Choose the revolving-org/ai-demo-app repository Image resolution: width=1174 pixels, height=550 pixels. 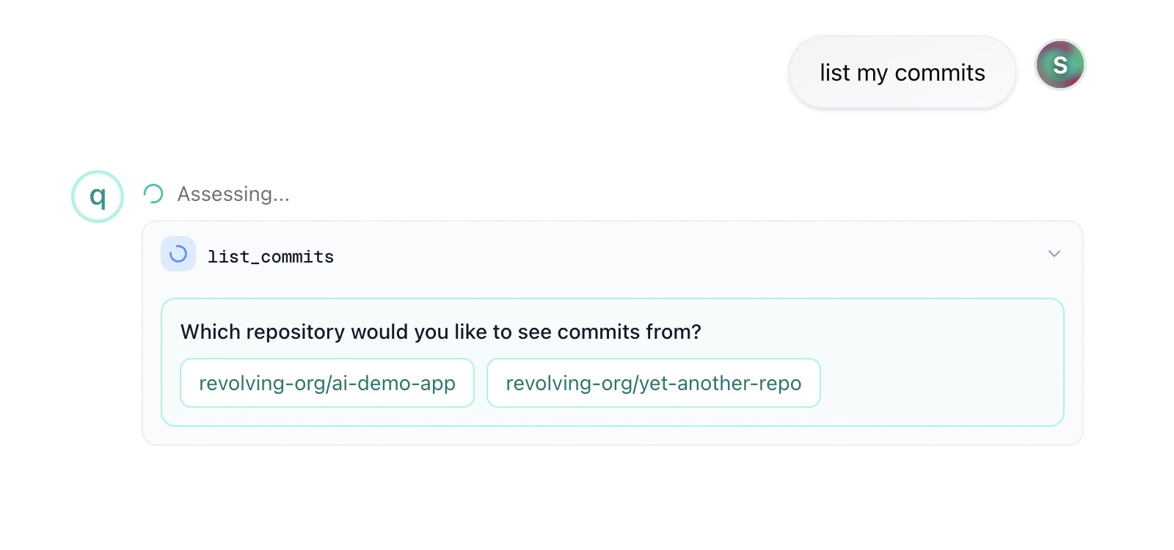coord(327,383)
